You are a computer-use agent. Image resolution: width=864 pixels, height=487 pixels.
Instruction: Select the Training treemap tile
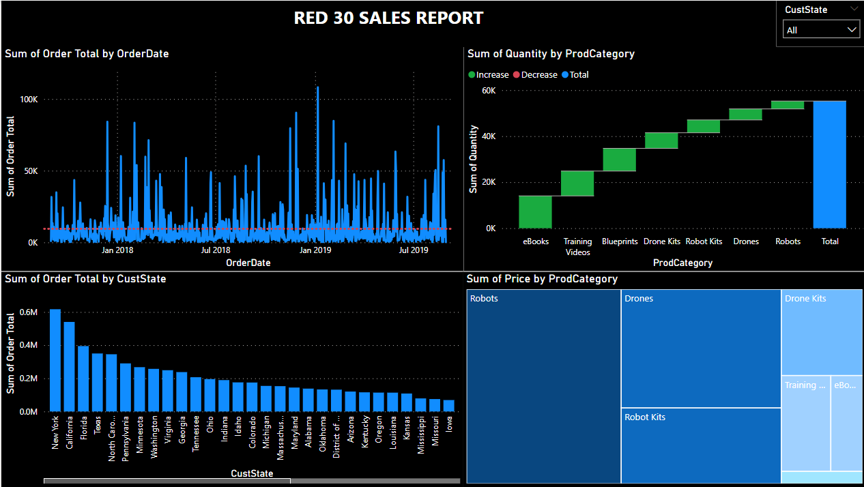pos(805,423)
